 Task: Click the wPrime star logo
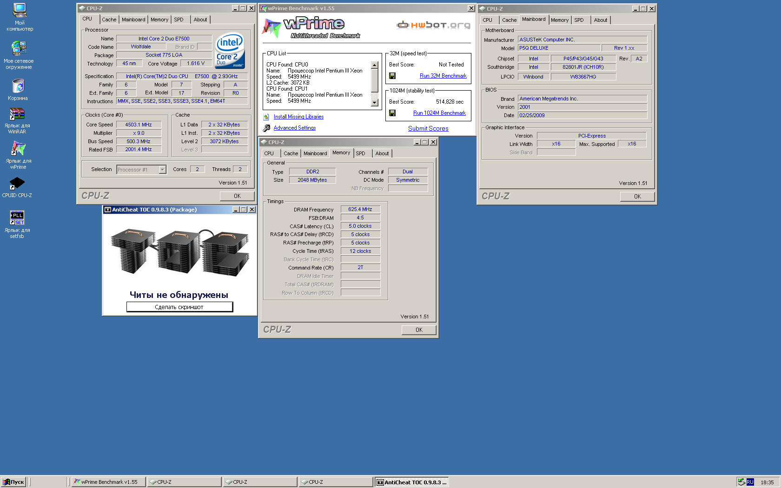[x=271, y=27]
